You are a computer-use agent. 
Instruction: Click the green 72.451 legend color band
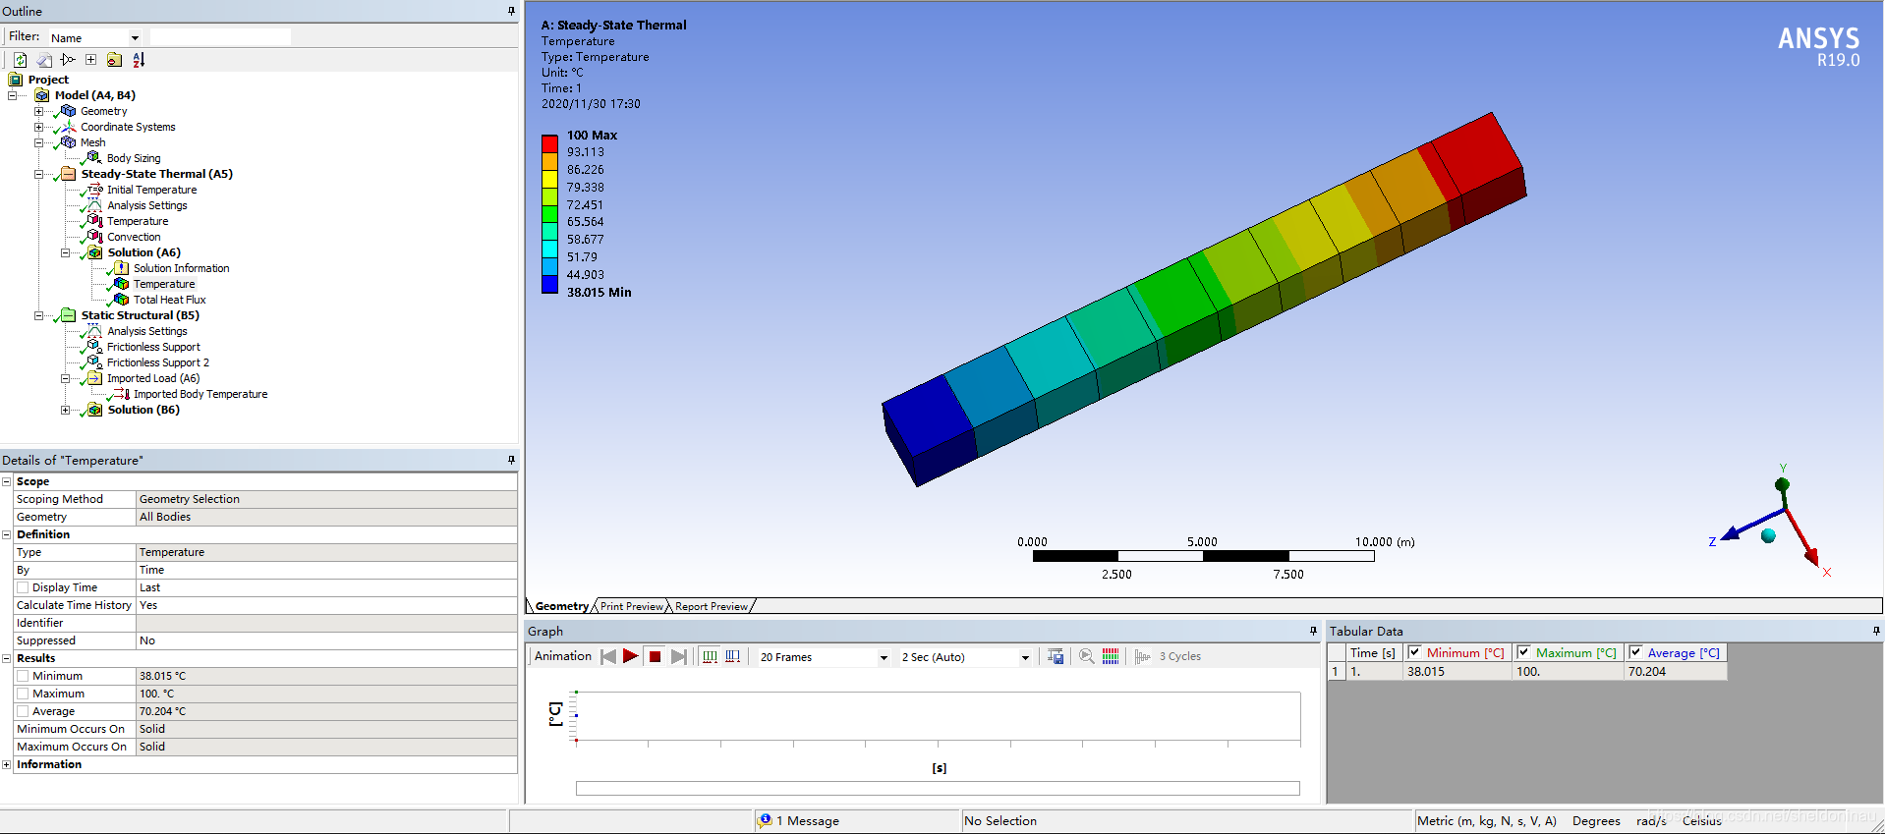click(x=549, y=214)
